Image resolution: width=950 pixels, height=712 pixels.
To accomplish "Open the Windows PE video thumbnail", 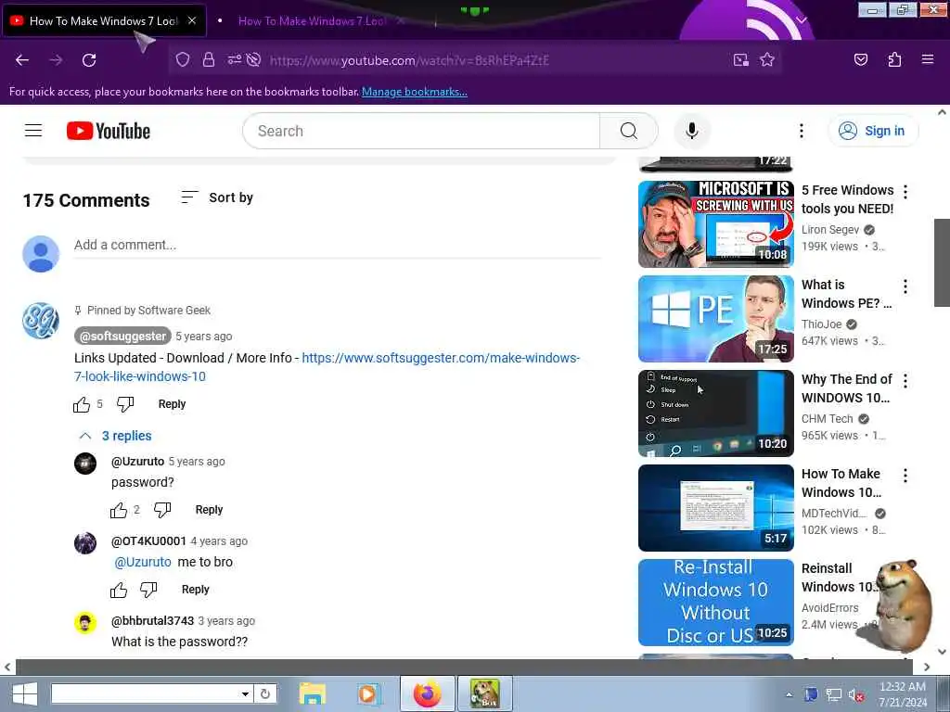I will [x=716, y=319].
